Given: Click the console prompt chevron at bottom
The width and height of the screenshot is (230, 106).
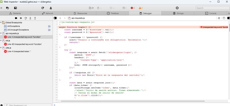Looking at the screenshot, I should (x=55, y=105).
